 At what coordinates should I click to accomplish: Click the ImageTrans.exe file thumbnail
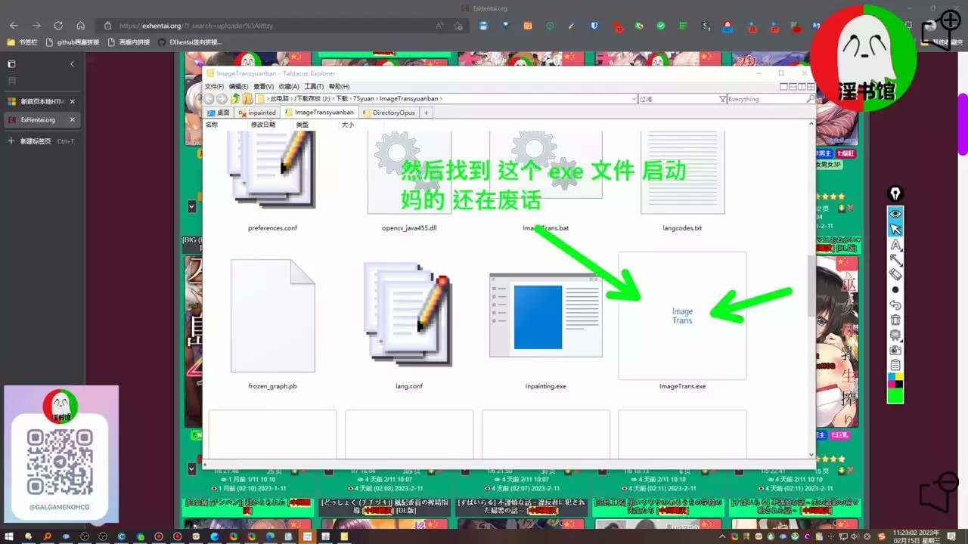click(682, 316)
